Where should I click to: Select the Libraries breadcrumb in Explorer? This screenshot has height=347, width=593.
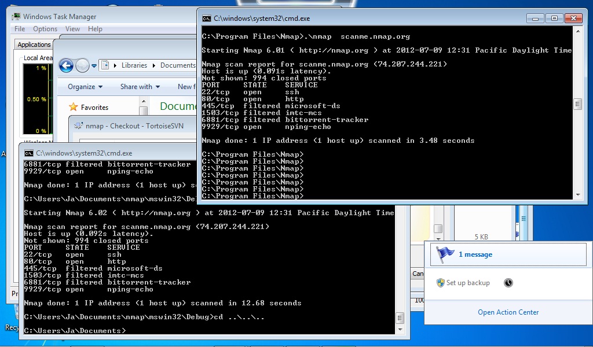[134, 65]
